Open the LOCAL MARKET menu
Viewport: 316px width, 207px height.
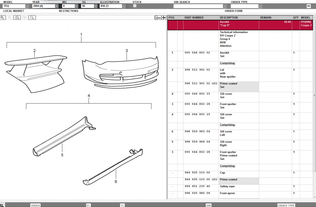[x=14, y=11]
